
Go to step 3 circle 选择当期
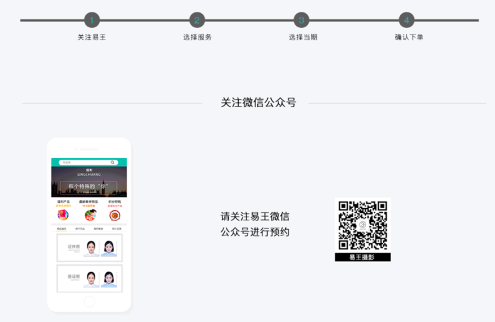point(301,20)
